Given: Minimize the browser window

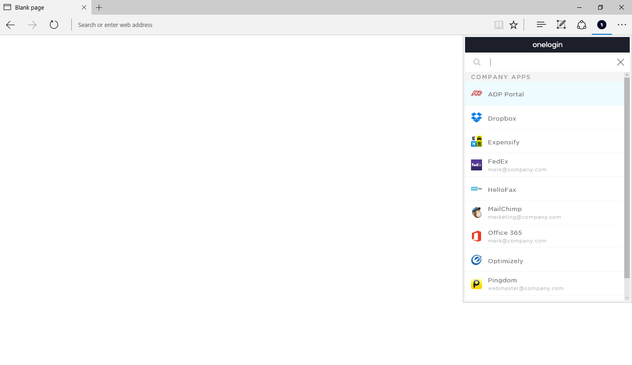Looking at the screenshot, I should 580,7.
